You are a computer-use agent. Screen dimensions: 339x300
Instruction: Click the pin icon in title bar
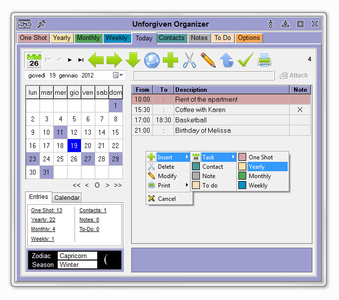tap(42, 24)
